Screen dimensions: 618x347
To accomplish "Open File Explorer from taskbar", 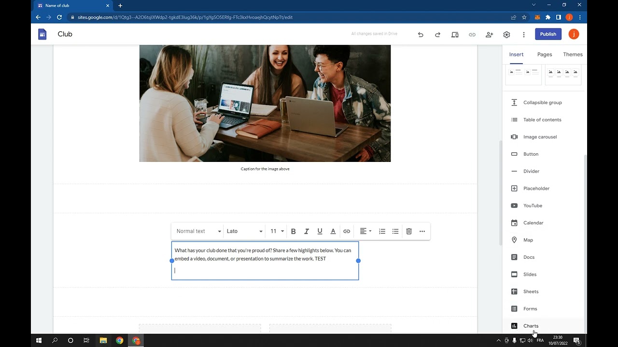I will [x=103, y=340].
